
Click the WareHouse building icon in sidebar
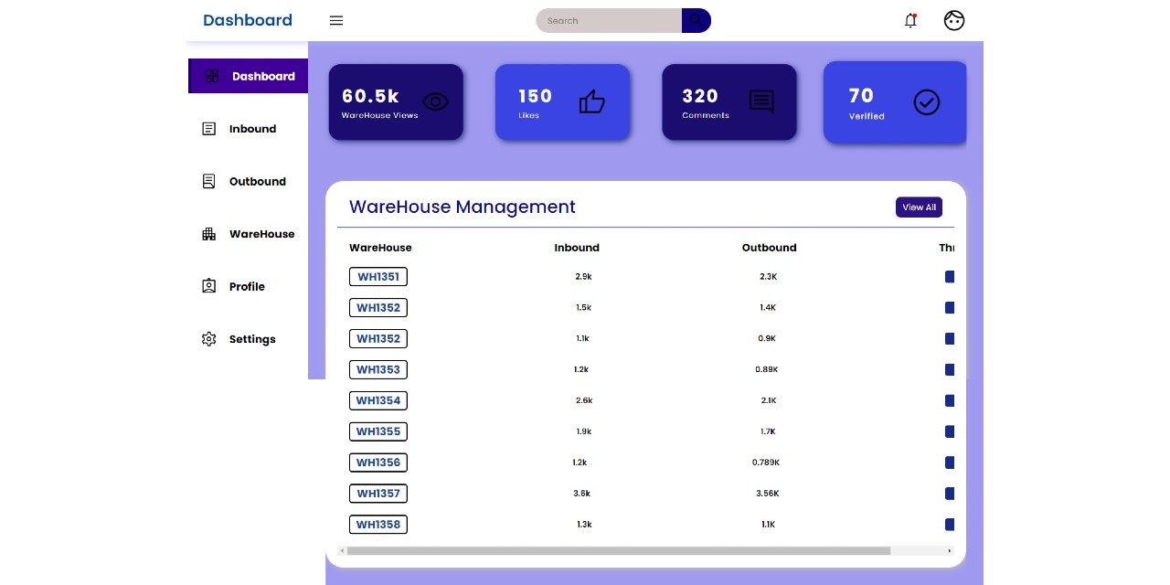(x=208, y=234)
